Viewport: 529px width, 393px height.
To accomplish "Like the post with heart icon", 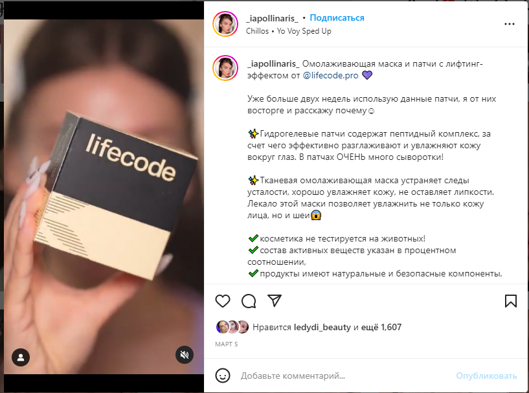I will 223,301.
